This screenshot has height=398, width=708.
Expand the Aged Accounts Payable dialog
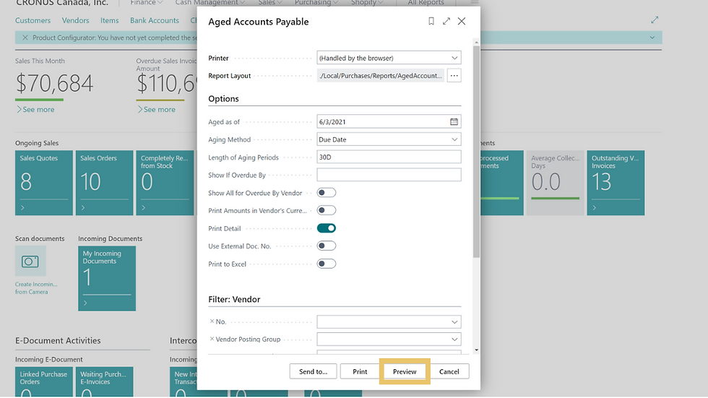click(x=446, y=21)
